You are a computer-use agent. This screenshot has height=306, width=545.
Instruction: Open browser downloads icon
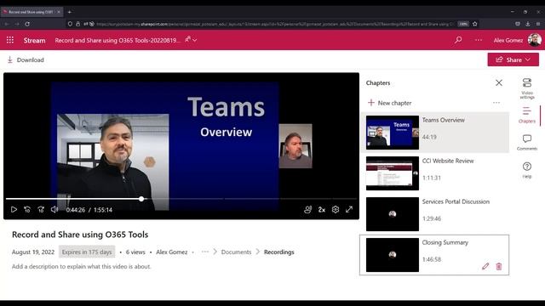point(528,24)
